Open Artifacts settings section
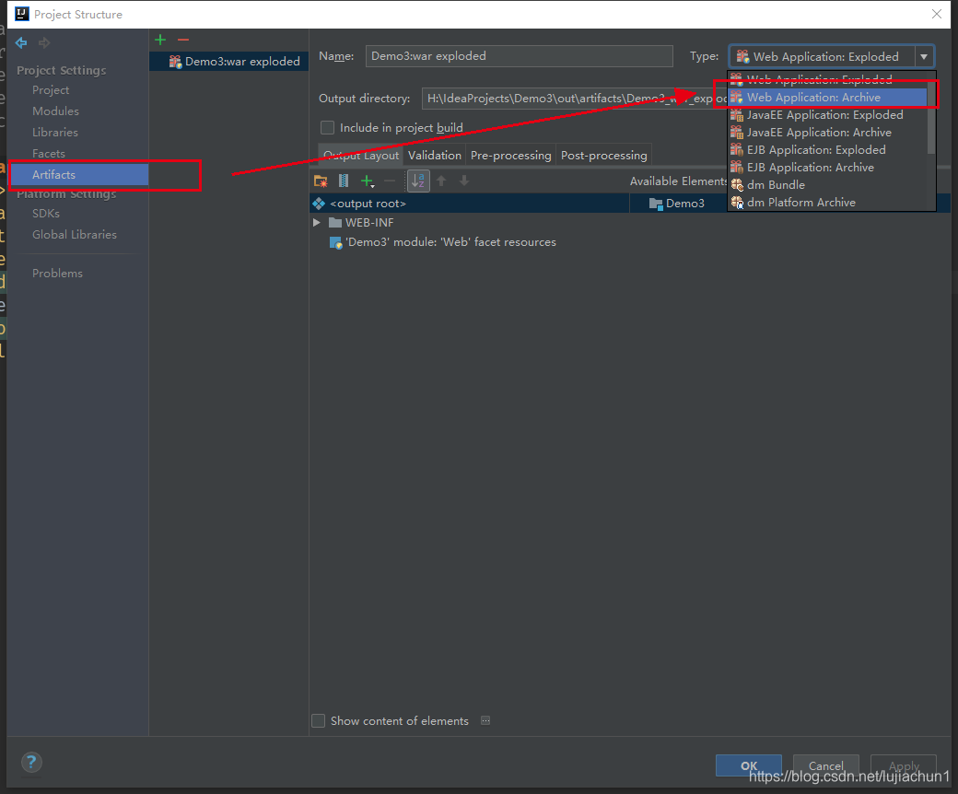958x794 pixels. pyautogui.click(x=79, y=175)
